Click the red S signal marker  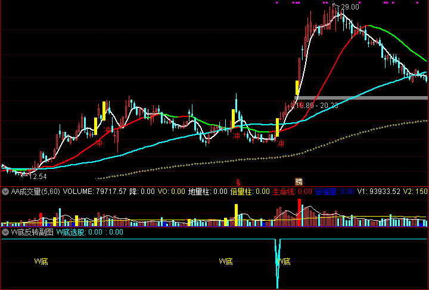[238, 182]
